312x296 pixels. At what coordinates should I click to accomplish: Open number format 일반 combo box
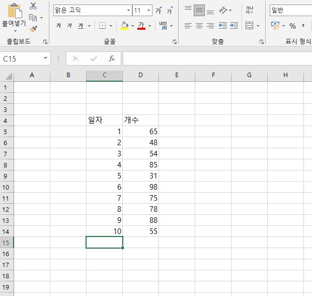click(x=291, y=10)
